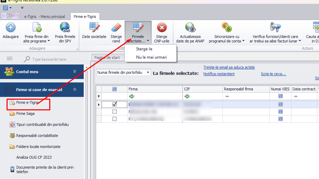The height and width of the screenshot is (179, 319).
Task: Open Analiza OUG CF 2023
Action: 34,157
